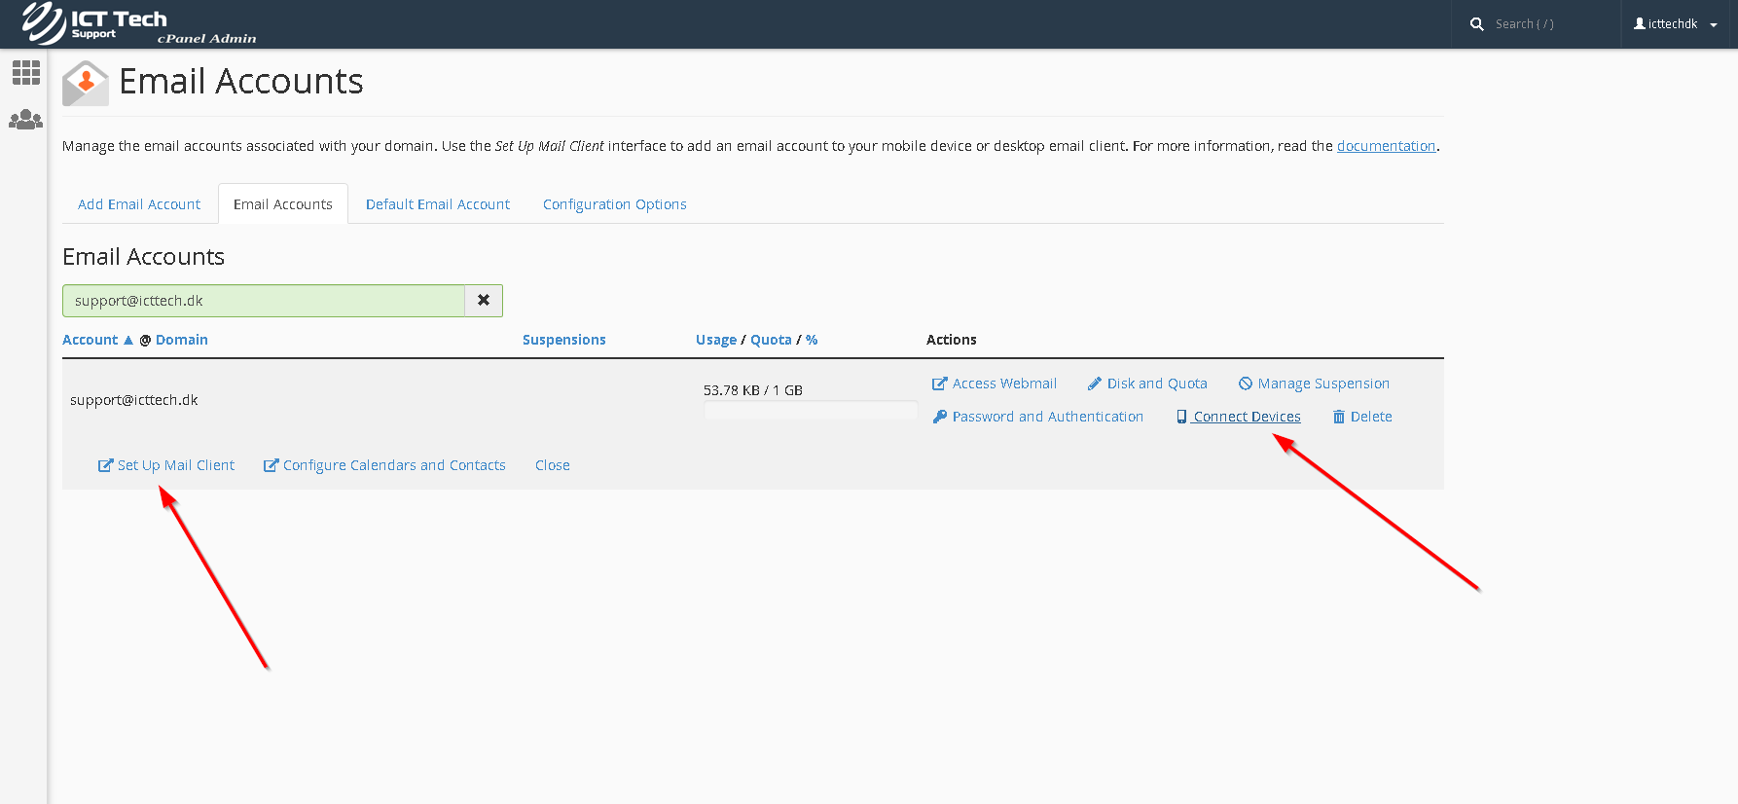Click the ICT Tech Support logo
The height and width of the screenshot is (804, 1738).
tap(139, 23)
